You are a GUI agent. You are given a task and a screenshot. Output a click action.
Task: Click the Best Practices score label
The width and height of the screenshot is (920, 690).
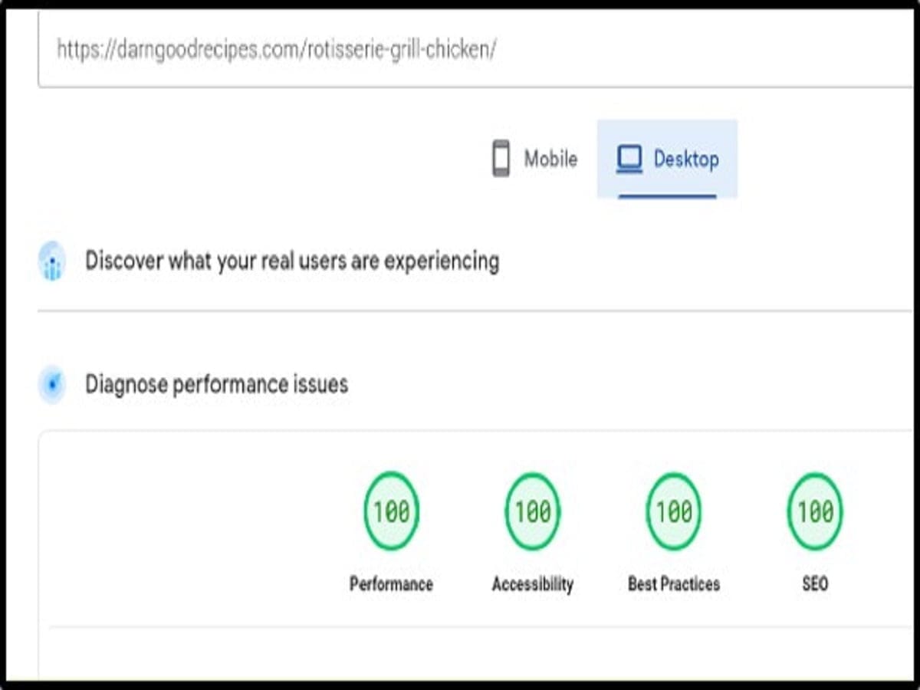pyautogui.click(x=673, y=584)
